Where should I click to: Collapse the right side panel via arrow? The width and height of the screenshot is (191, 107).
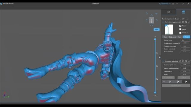click(x=160, y=57)
